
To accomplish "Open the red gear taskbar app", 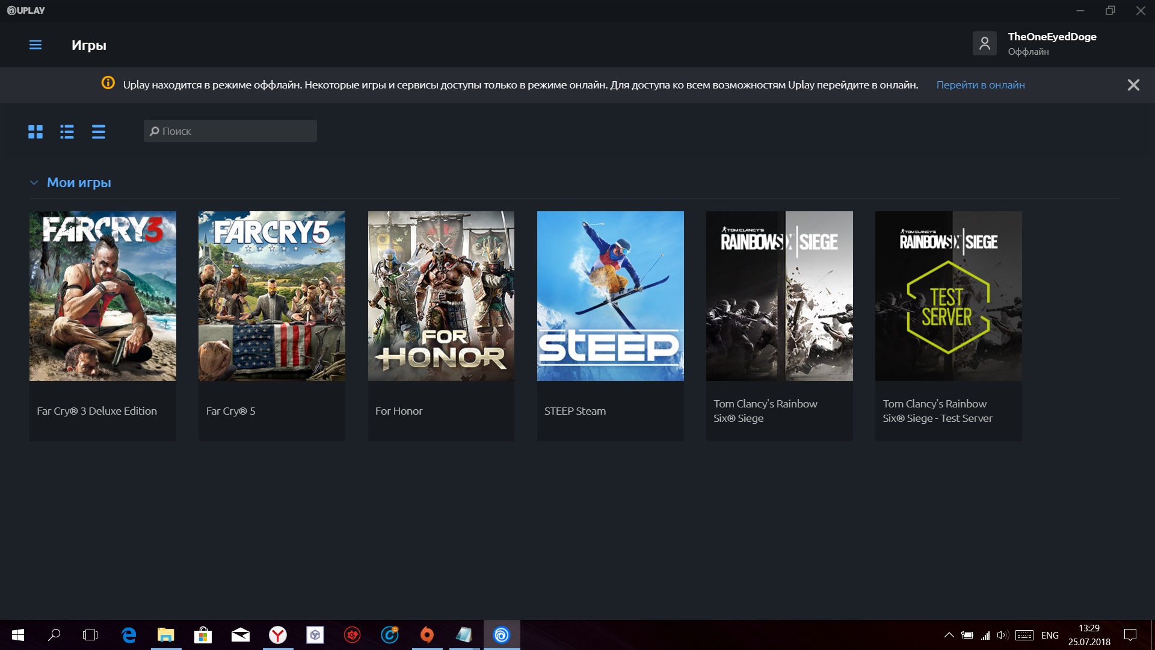I will coord(353,635).
